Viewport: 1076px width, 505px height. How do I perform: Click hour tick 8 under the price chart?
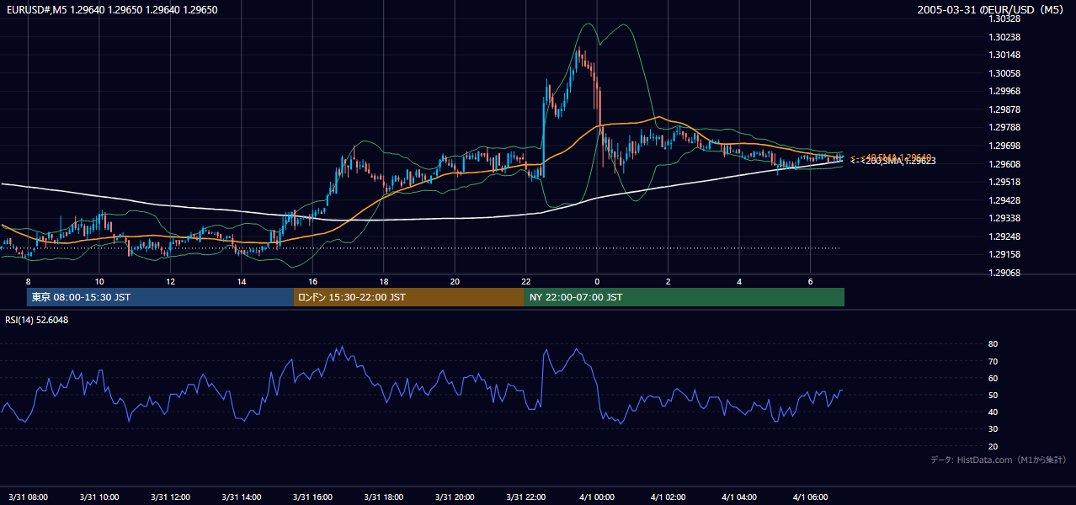coord(28,281)
